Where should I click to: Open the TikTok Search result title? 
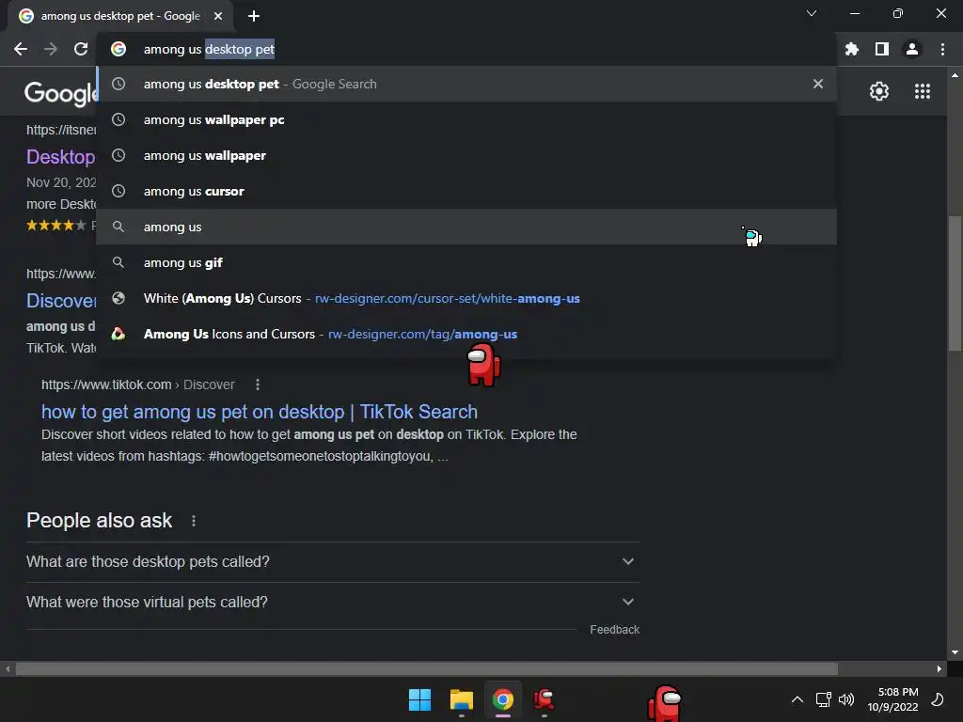click(x=260, y=412)
